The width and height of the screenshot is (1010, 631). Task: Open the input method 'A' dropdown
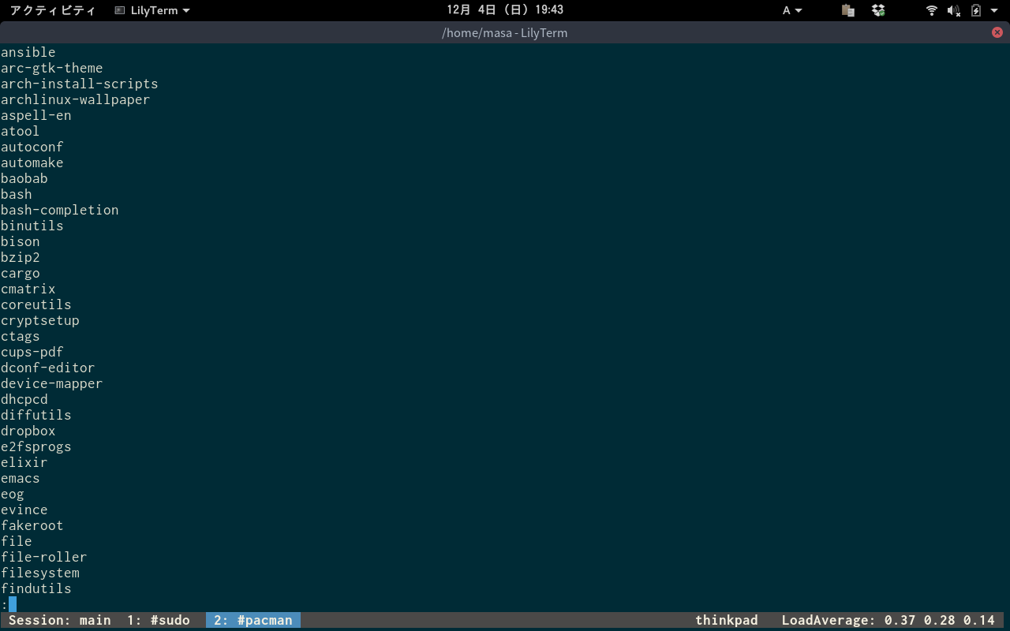(792, 10)
